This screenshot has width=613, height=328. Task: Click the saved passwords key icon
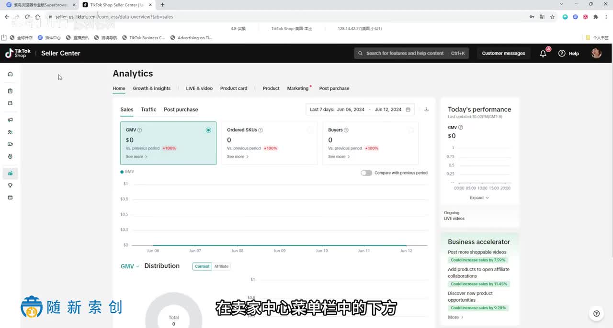532,17
